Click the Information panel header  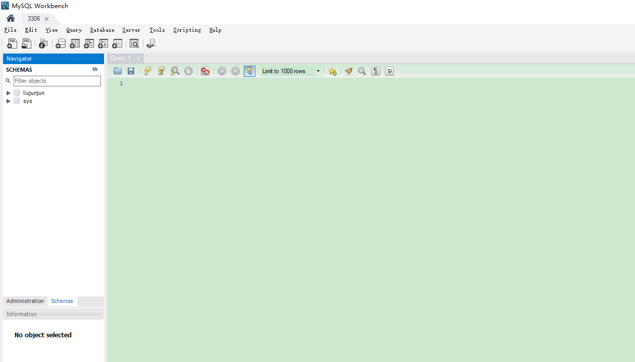coord(54,314)
